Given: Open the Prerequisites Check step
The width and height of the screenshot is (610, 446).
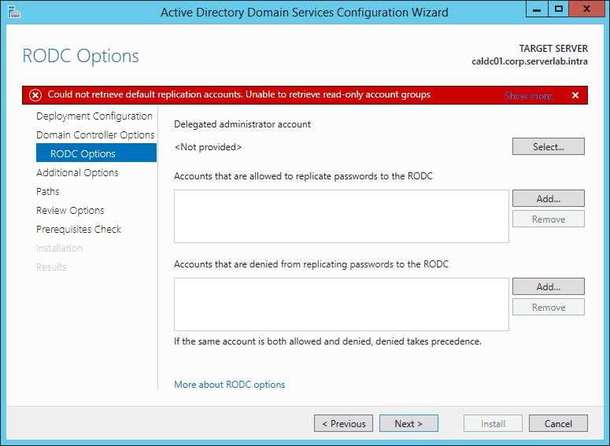Looking at the screenshot, I should pyautogui.click(x=79, y=230).
